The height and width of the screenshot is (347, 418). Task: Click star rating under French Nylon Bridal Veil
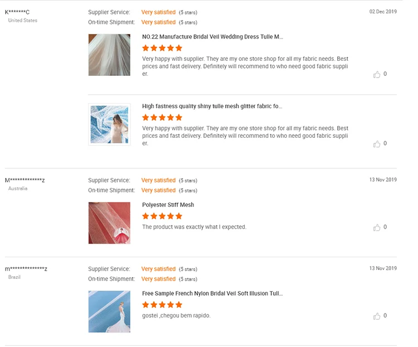tap(162, 305)
